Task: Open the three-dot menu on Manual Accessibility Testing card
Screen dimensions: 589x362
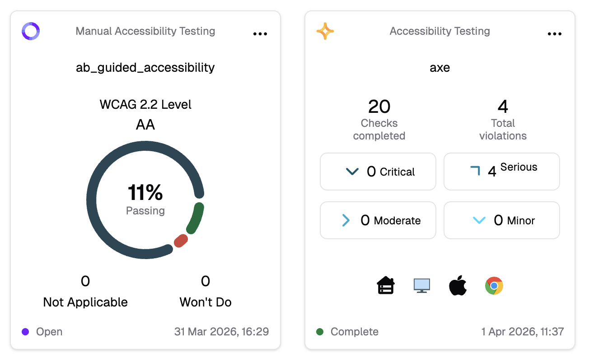Action: tap(260, 33)
